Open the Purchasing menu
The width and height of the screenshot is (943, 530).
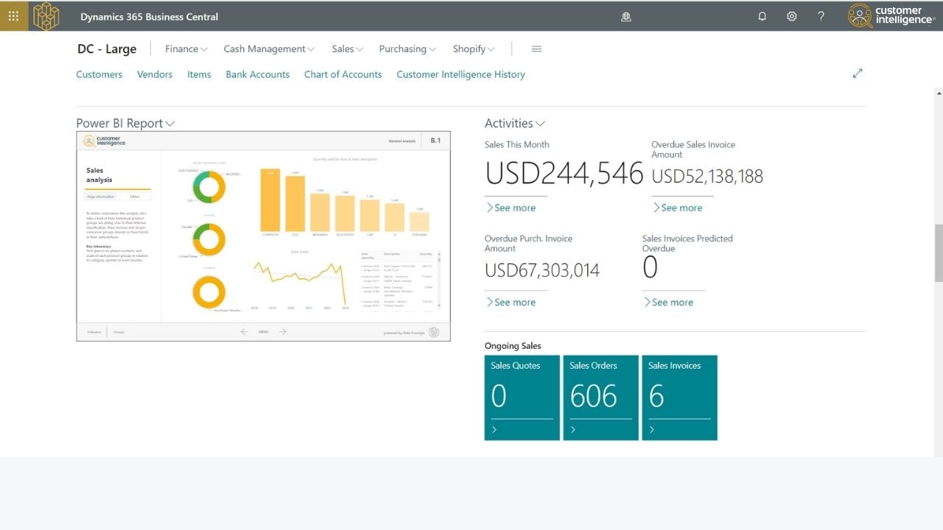point(407,49)
